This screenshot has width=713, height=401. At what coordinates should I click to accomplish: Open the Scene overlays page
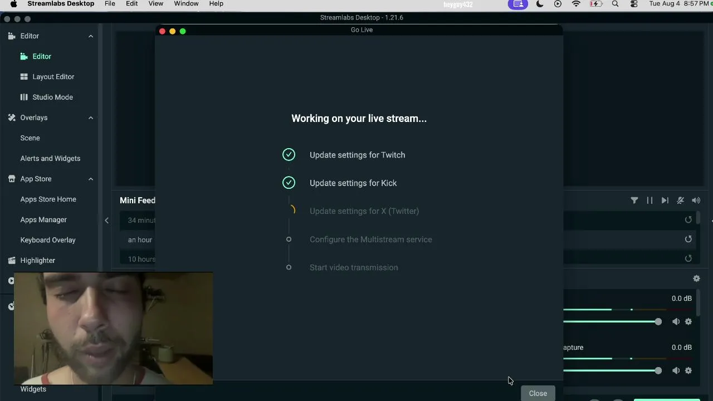coord(30,138)
